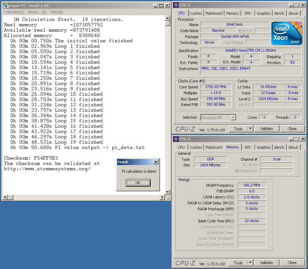Click Validate in upper CPU-Z window

tap(266, 129)
